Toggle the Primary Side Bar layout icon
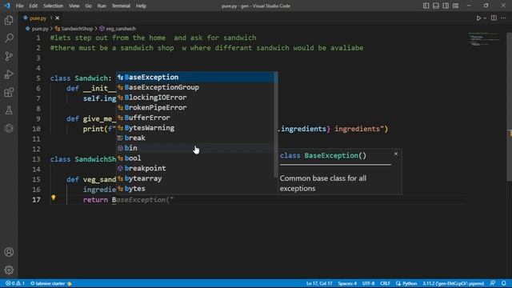This screenshot has width=512, height=288. point(426,6)
